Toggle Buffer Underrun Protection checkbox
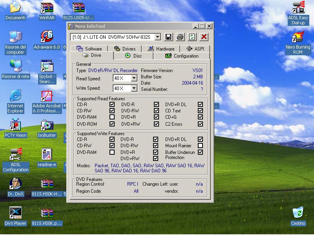Screen dimensions: 314x235 [200, 152]
